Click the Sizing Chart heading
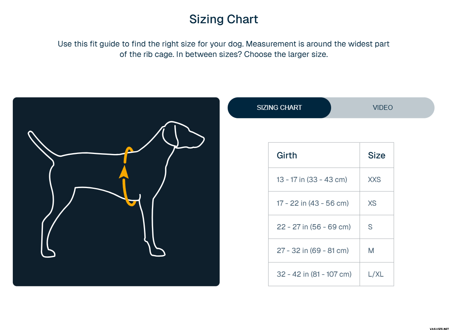449x330 pixels. coord(224,19)
